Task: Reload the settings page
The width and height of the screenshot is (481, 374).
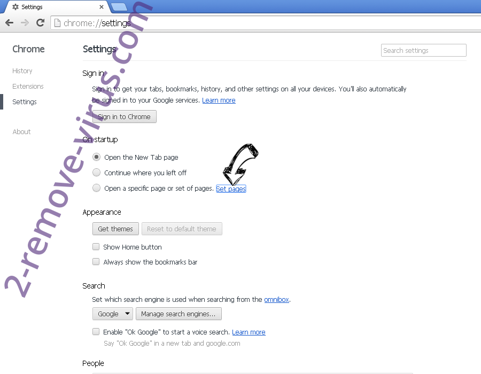Action: pyautogui.click(x=40, y=22)
